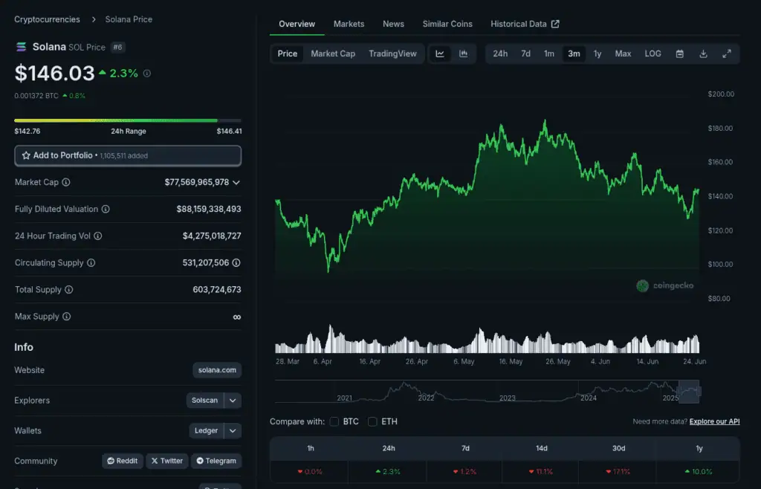Select the 24h chart timeframe
761x489 pixels.
tap(500, 54)
